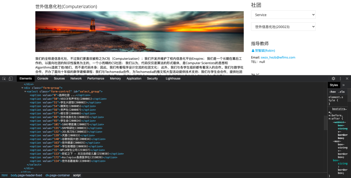This screenshot has width=351, height=178.
Task: Click the teacher profile icon beside 贺智斌
Action: (x=253, y=51)
